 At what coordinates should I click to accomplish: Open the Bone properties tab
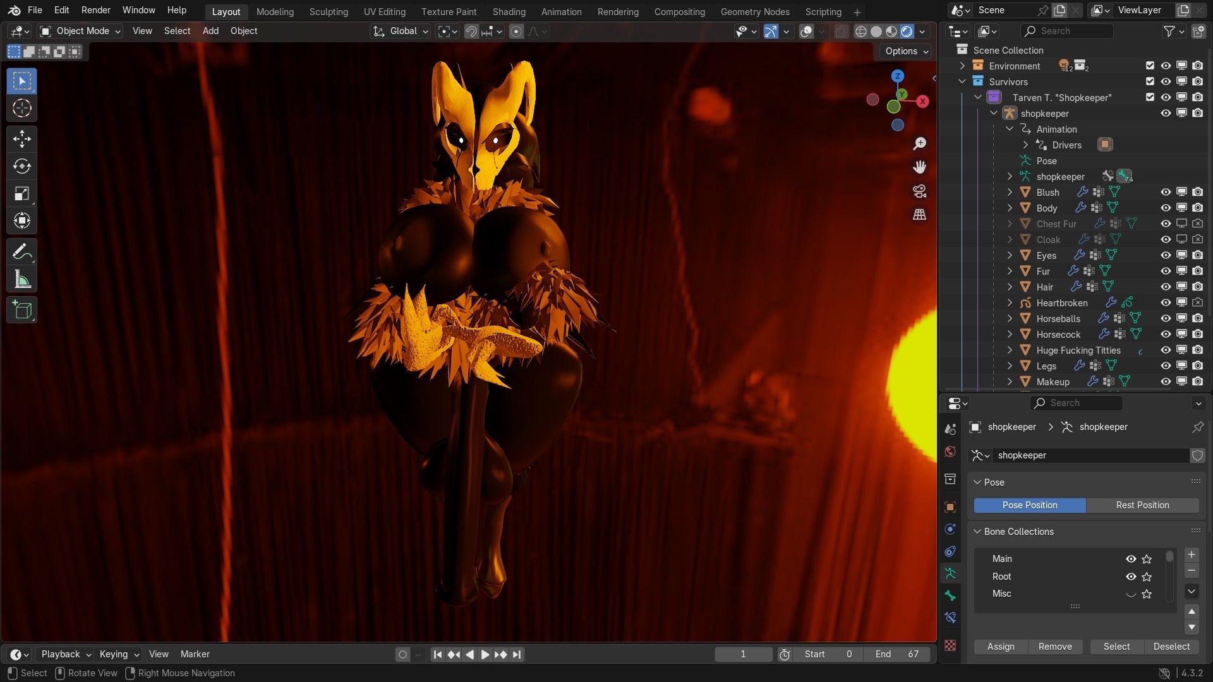point(950,595)
